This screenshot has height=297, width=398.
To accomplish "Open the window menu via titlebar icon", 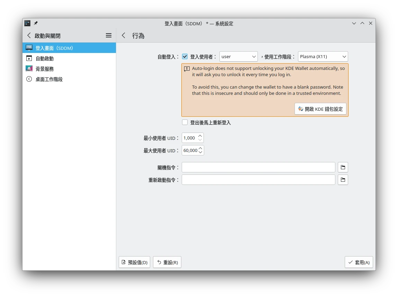I will click(27, 23).
